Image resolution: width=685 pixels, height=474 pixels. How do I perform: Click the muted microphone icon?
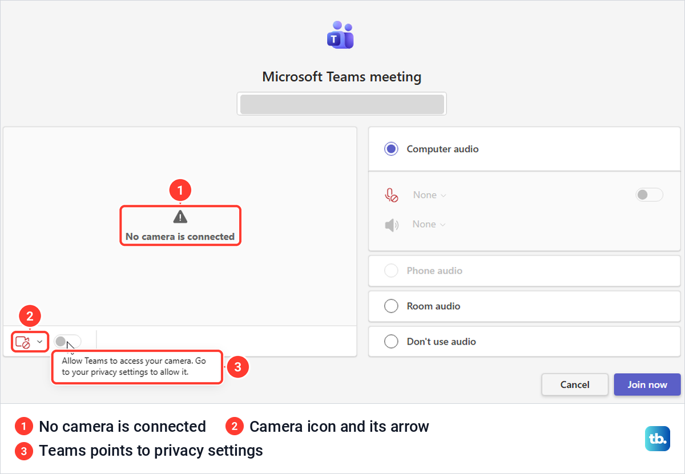pos(391,195)
